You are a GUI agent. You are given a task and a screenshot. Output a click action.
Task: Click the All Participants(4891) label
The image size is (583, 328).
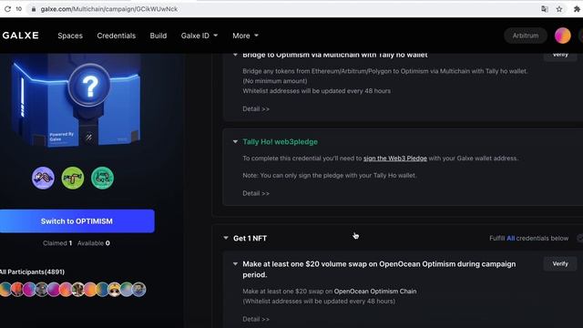point(33,272)
